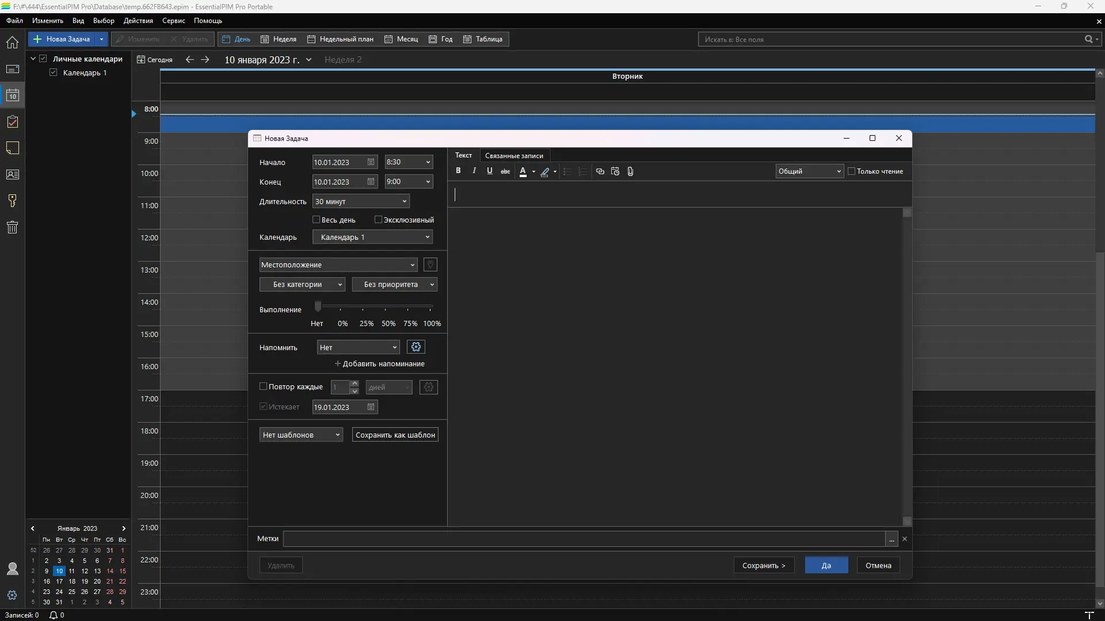Click the Underline formatting icon

tap(490, 171)
